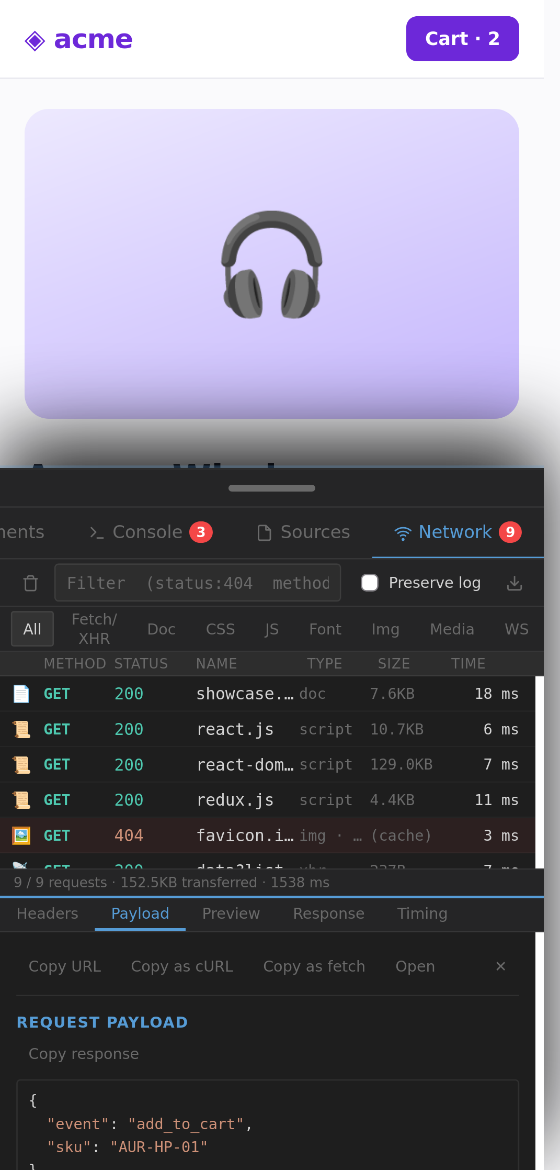This screenshot has width=560, height=1170.
Task: Filter by Fetch/XHR requests
Action: pyautogui.click(x=94, y=629)
